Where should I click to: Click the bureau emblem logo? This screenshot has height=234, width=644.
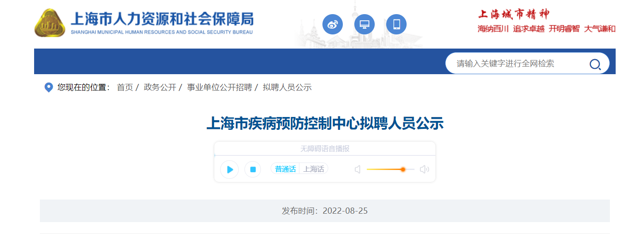pos(50,23)
